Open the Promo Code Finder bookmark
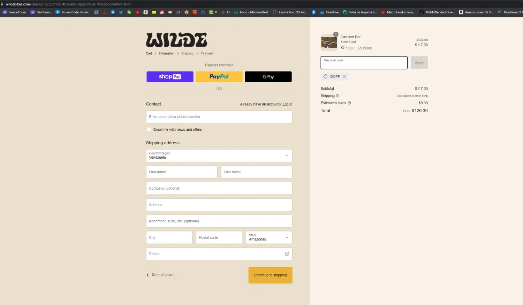The image size is (523, 305). (73, 12)
